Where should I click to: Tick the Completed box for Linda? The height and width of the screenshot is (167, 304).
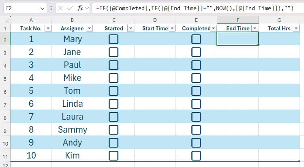point(196,104)
